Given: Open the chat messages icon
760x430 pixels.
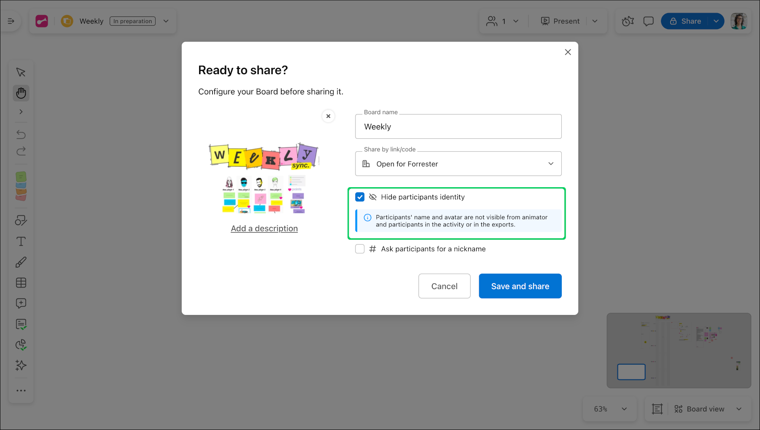Looking at the screenshot, I should [x=649, y=21].
